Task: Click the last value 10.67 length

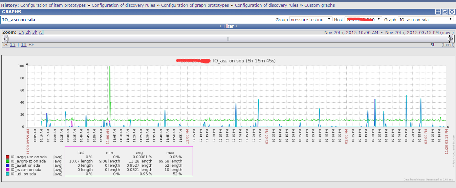Action: coord(81,161)
